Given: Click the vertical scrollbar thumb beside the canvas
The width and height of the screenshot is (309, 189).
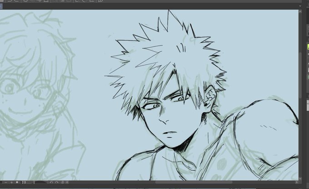Looking at the screenshot, I should (x=300, y=75).
